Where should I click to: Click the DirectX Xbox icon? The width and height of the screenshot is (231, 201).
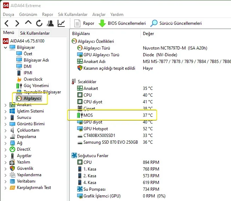(x=12, y=149)
